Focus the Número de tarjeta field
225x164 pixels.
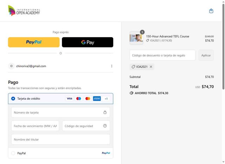click(x=60, y=112)
